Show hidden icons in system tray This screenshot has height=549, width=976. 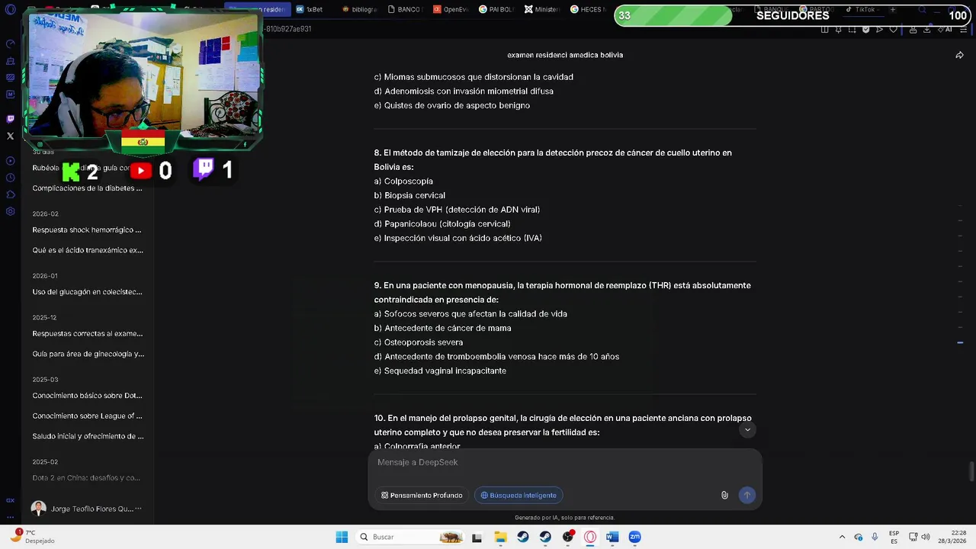842,537
